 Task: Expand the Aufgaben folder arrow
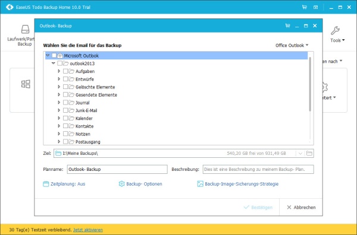click(59, 71)
